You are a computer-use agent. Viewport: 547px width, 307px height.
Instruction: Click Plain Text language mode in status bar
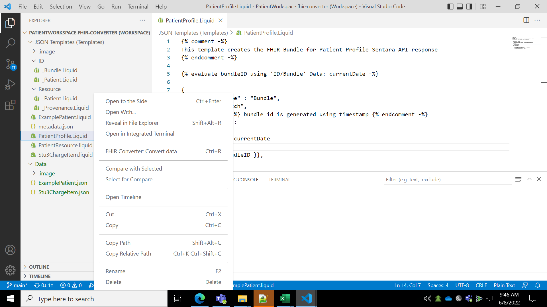click(504, 285)
